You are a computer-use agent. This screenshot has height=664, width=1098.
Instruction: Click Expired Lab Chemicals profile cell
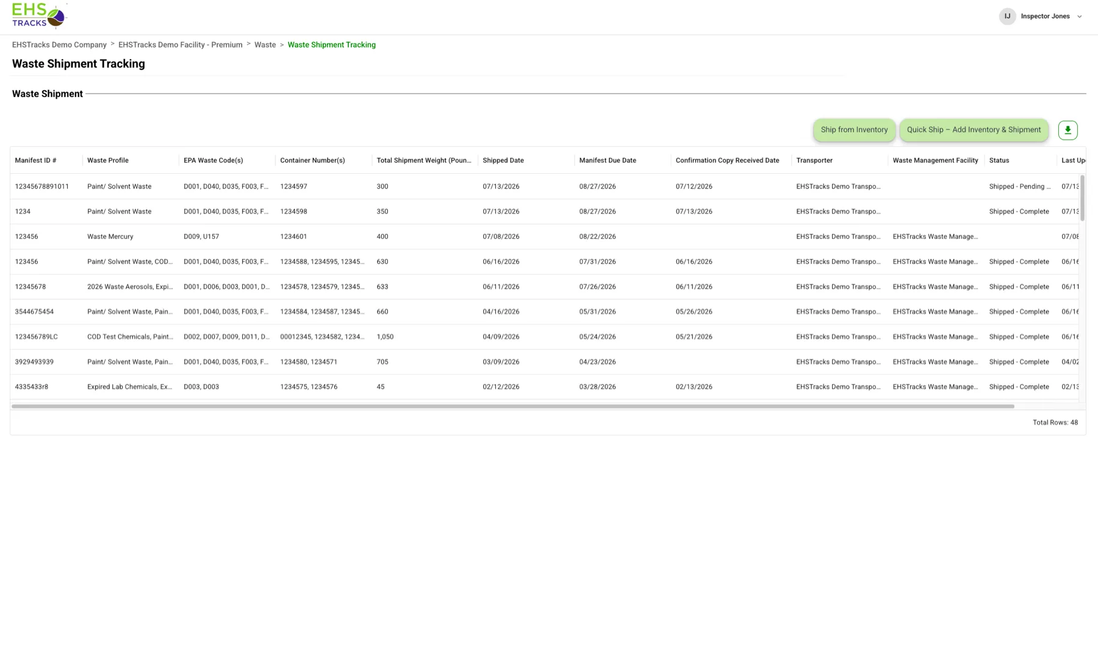pos(131,387)
